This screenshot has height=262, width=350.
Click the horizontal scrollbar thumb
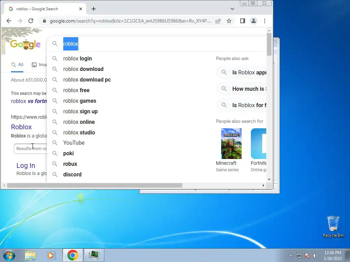(95, 185)
